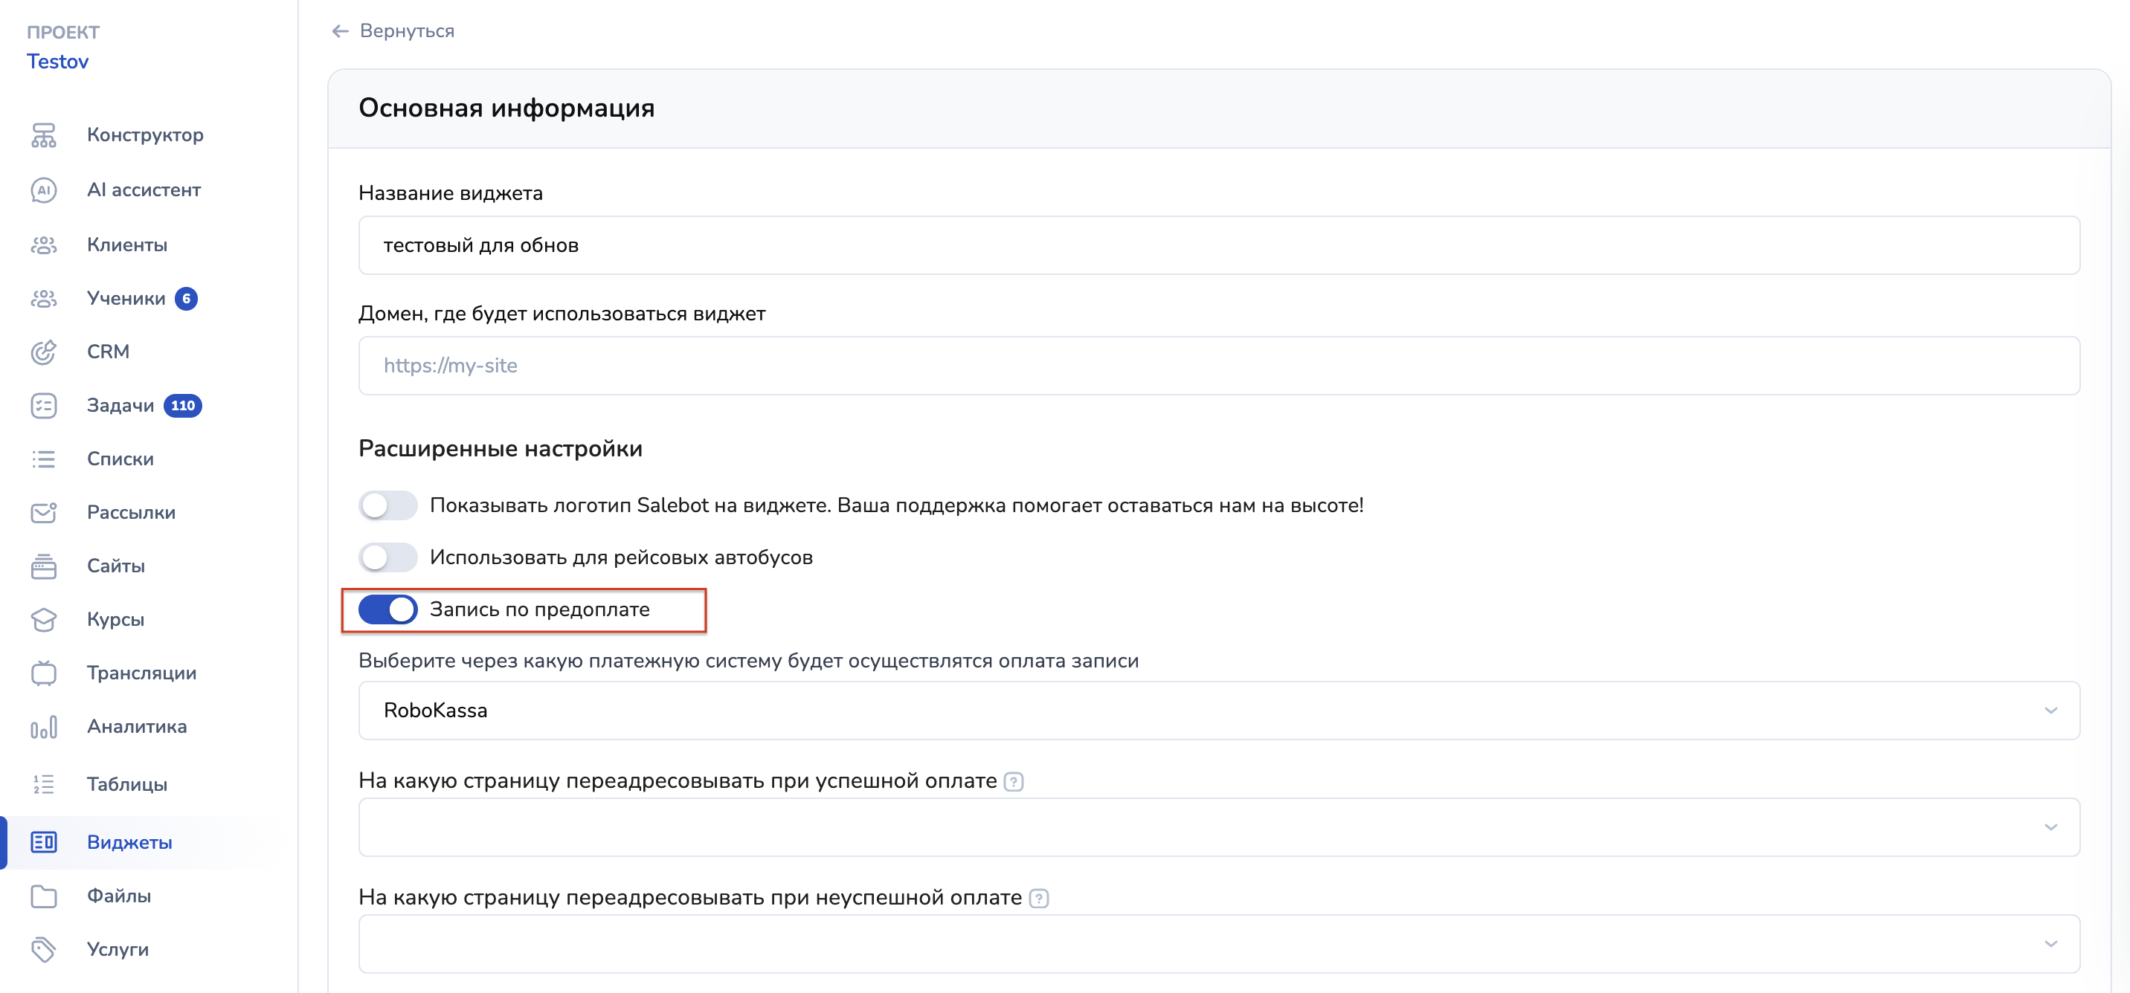Viewport: 2130px width, 993px height.
Task: Click help icon beside неуспешной оплате label
Action: [1038, 898]
